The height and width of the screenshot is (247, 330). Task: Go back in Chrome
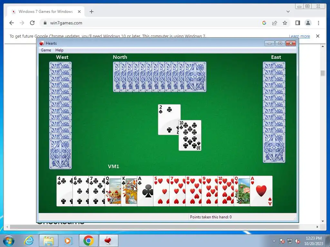click(12, 23)
